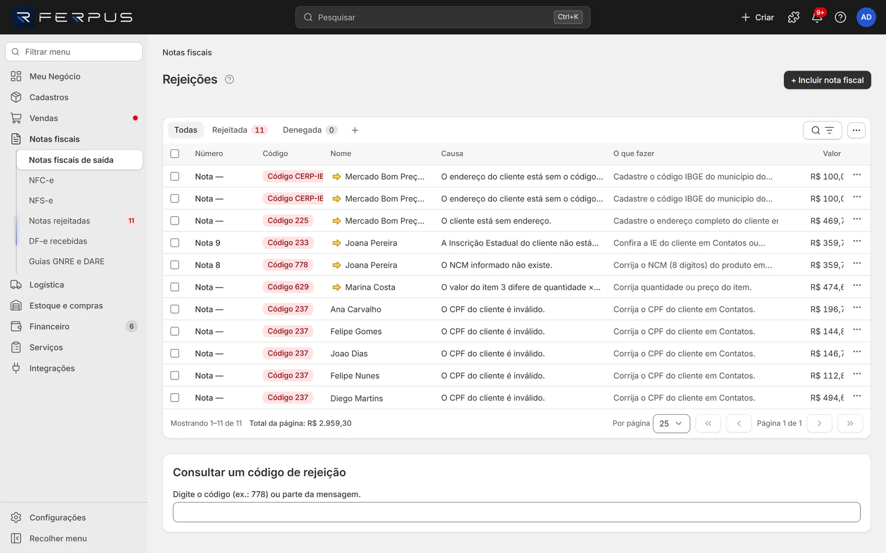Expand the Estoque e compras menu
The height and width of the screenshot is (553, 886).
(74, 306)
